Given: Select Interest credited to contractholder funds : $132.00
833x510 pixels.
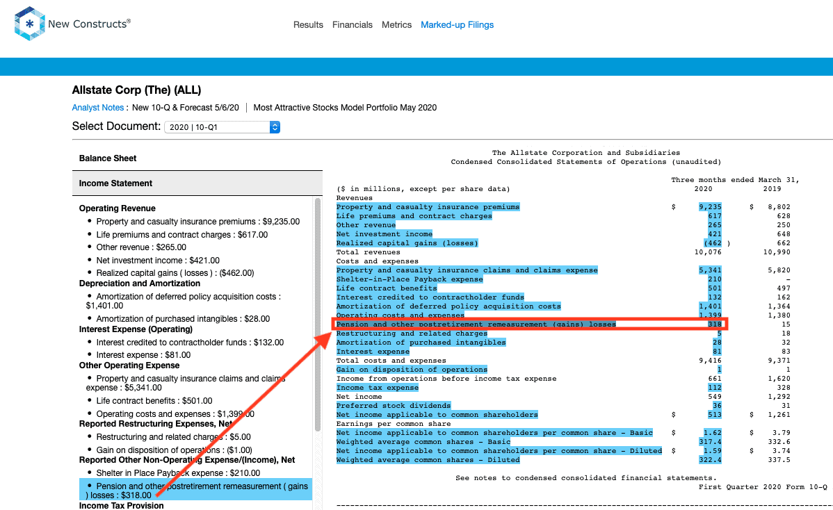Looking at the screenshot, I should click(190, 343).
